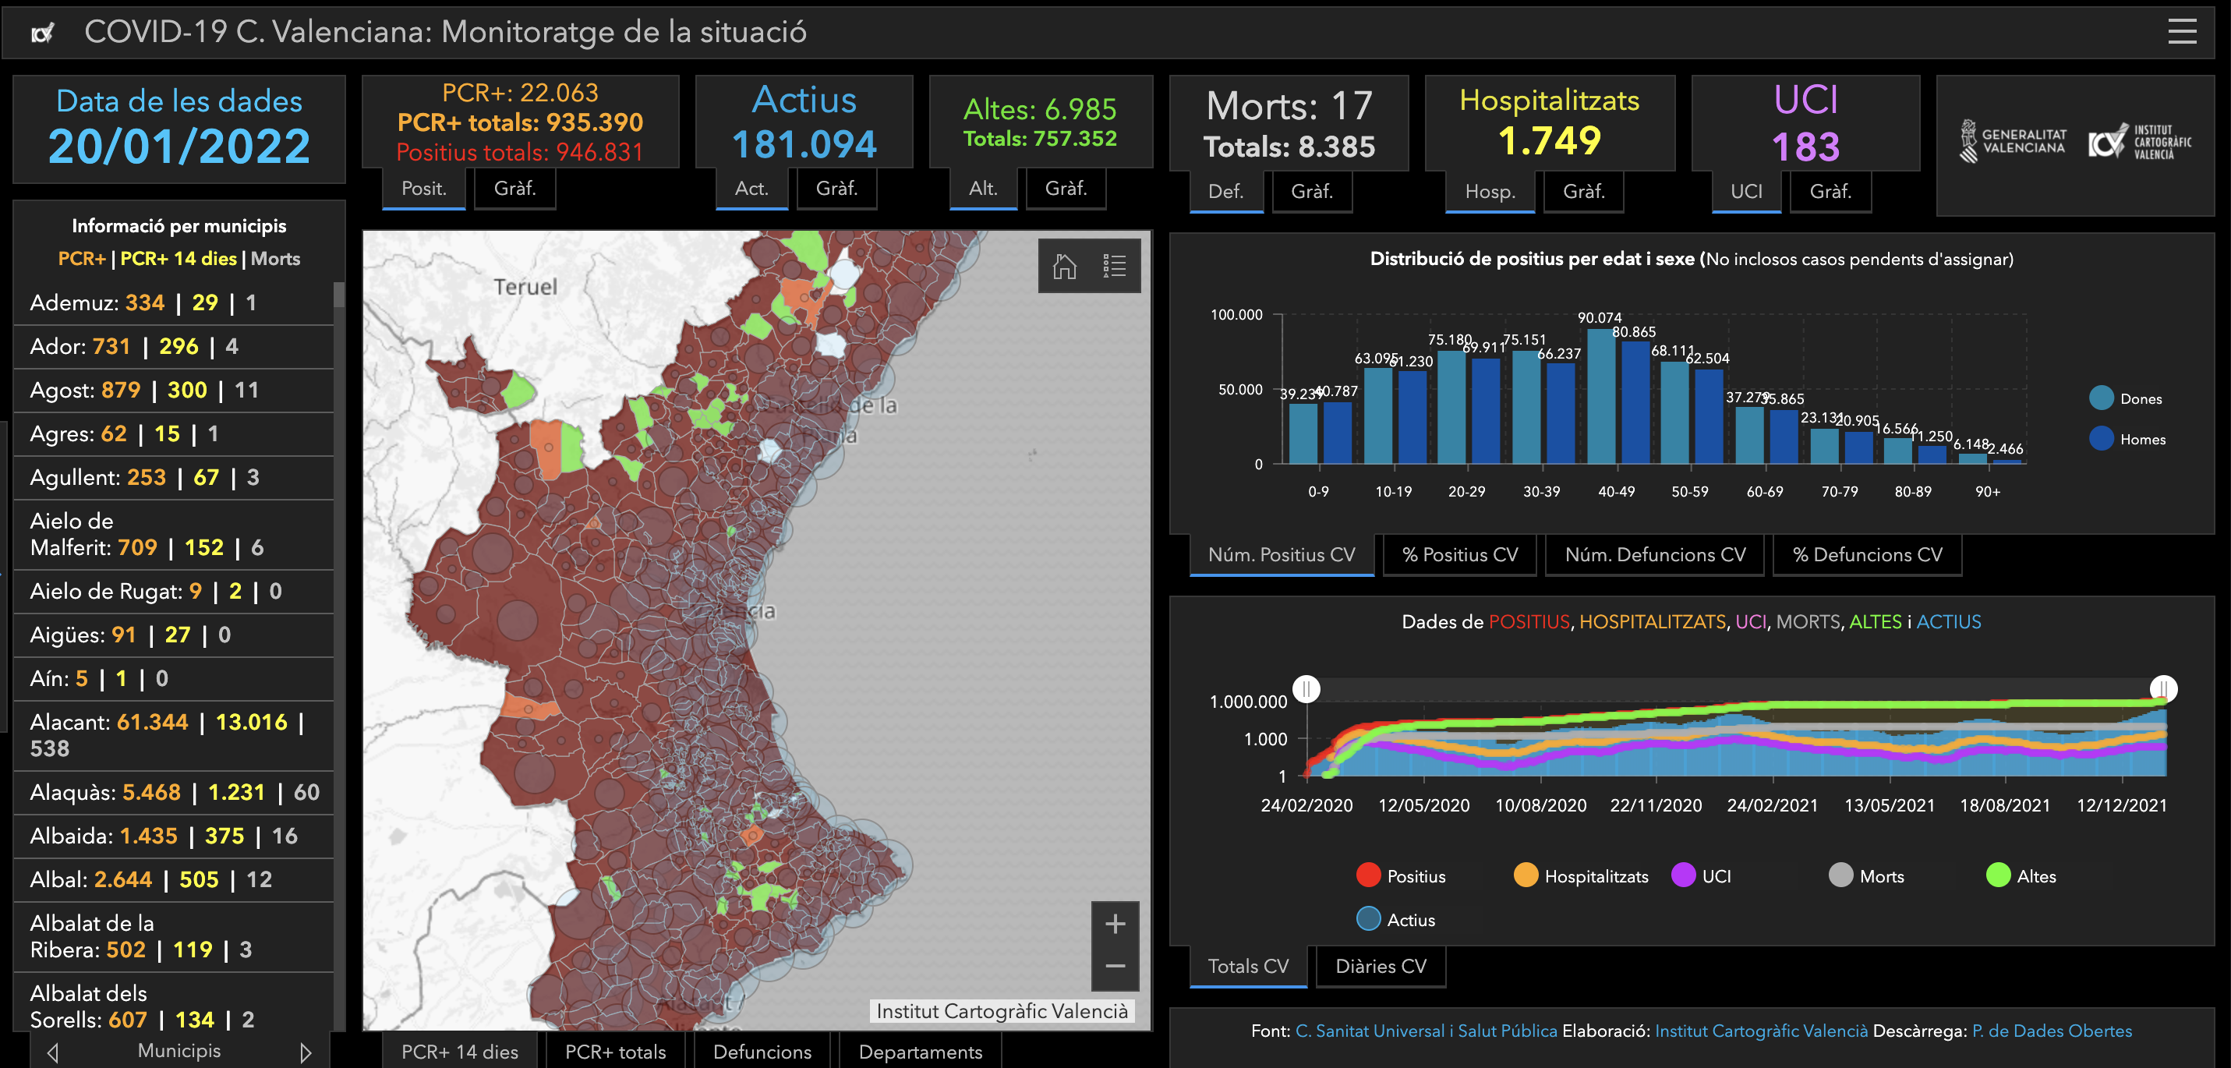
Task: Switch to Diàries CV tab
Action: tap(1380, 966)
